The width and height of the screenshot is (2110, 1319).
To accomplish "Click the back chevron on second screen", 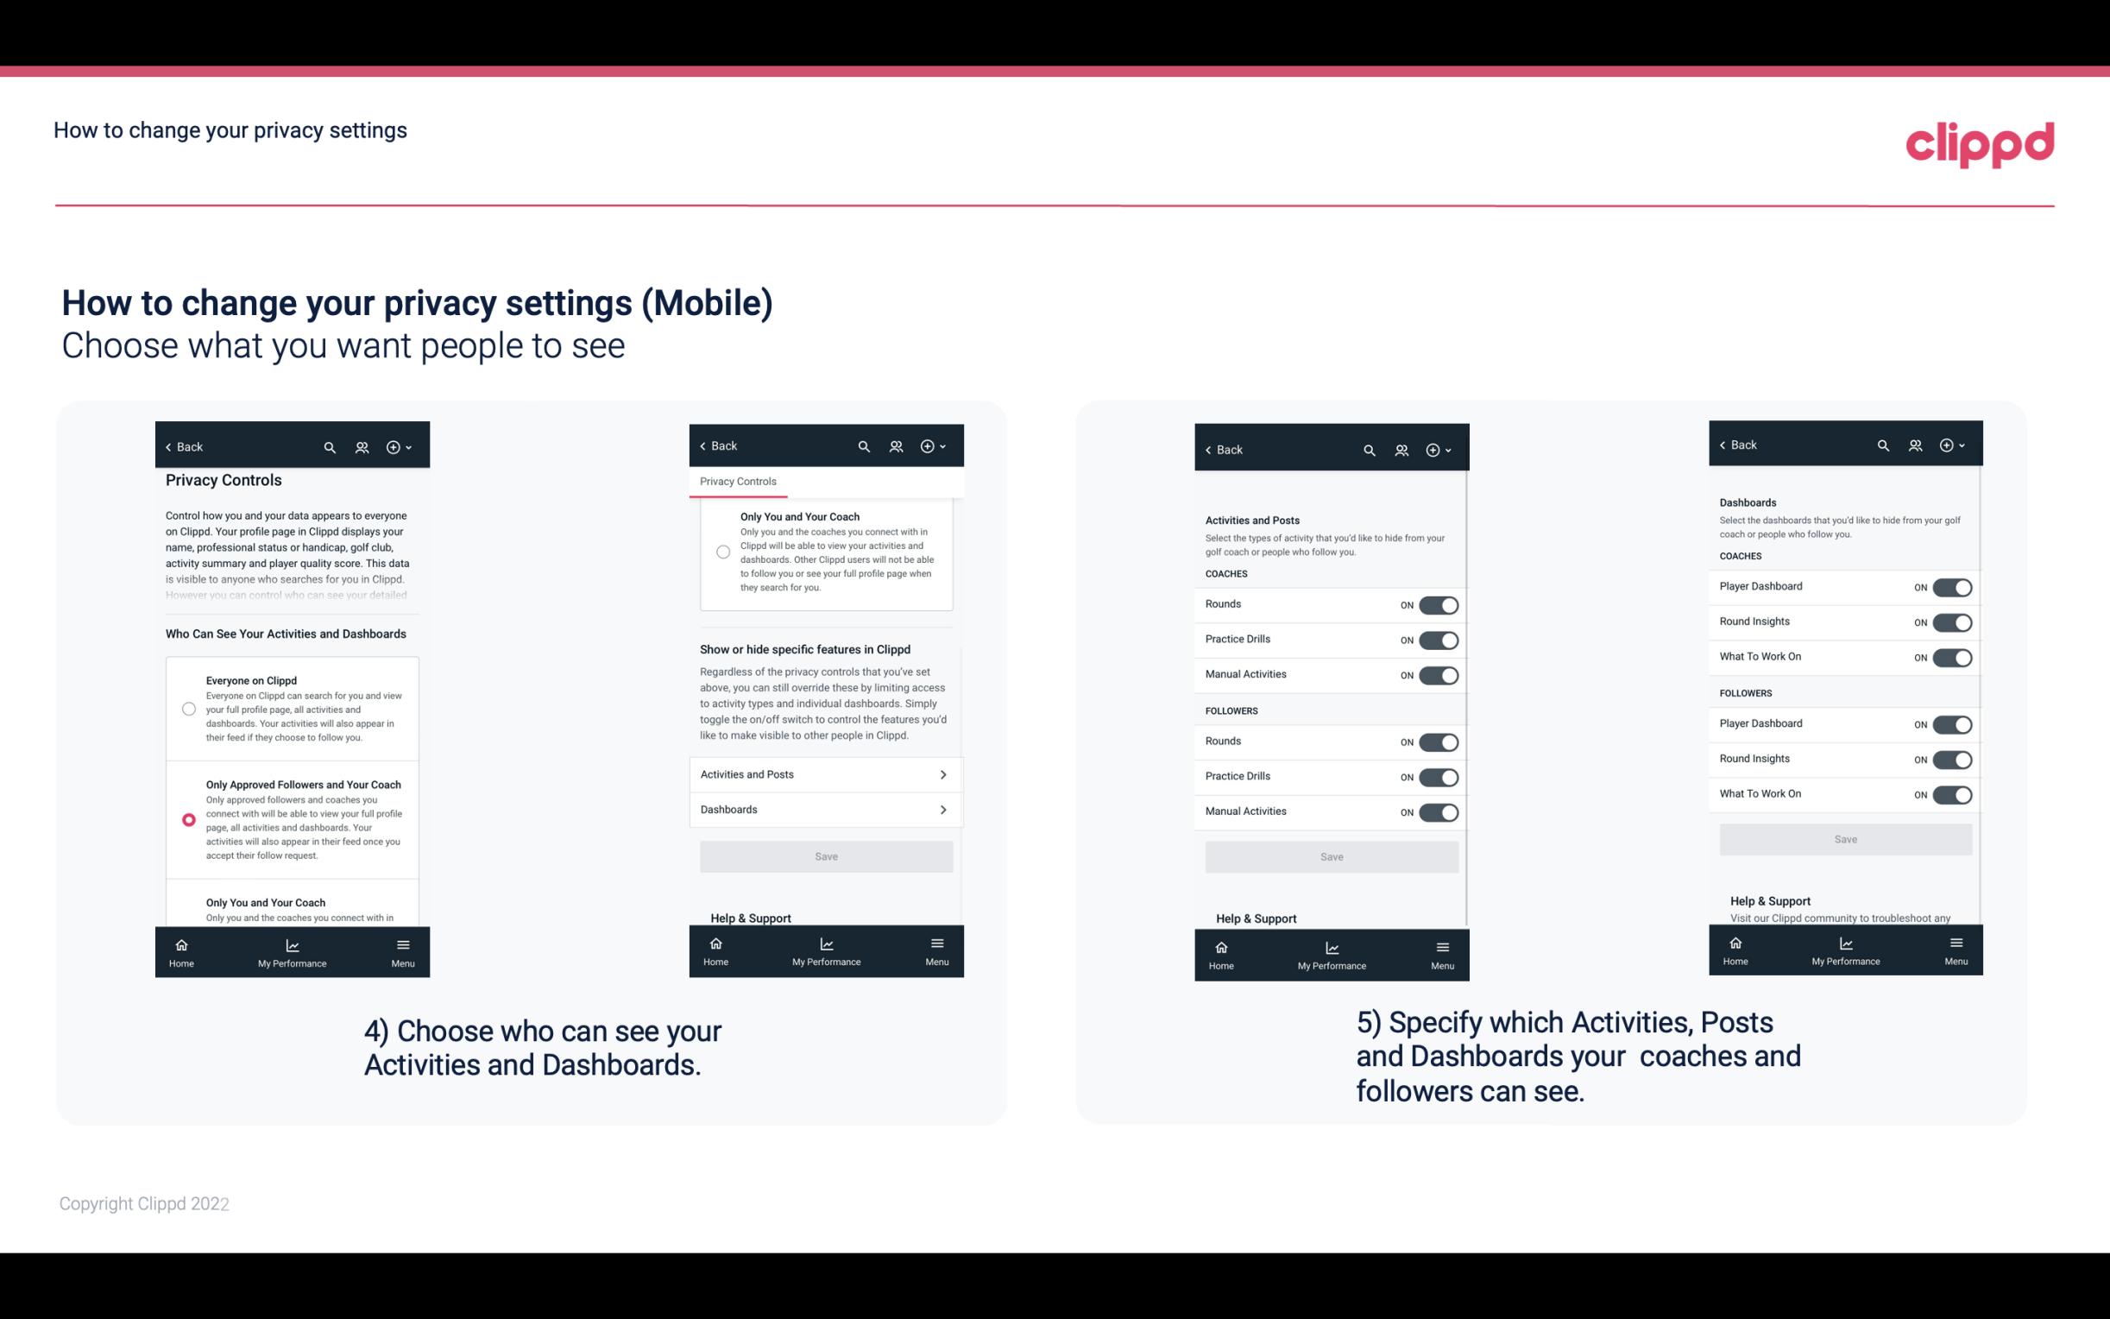I will point(705,444).
